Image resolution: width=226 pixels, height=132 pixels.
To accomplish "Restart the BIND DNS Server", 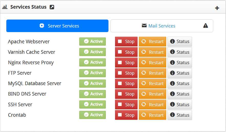I will pos(152,94).
